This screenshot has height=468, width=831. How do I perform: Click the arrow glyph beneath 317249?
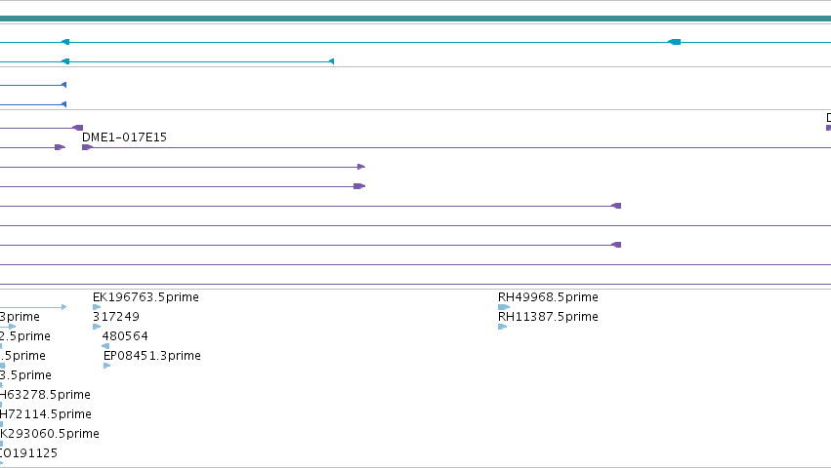click(97, 327)
